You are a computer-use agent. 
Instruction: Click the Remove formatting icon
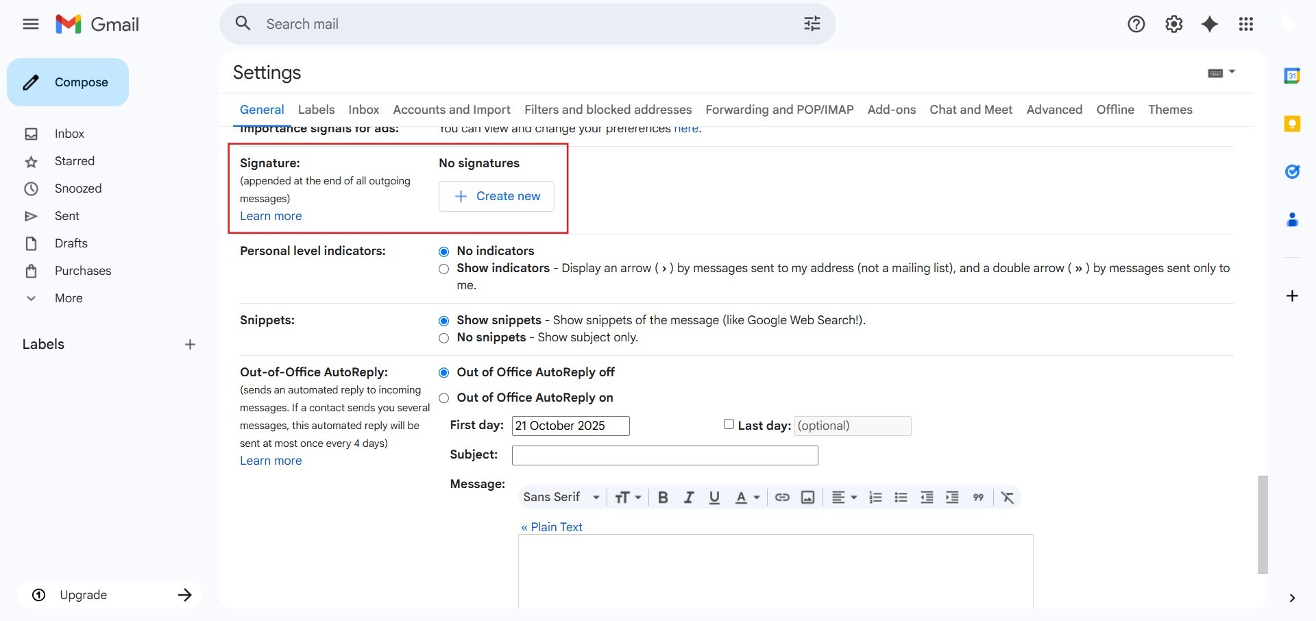point(1007,498)
